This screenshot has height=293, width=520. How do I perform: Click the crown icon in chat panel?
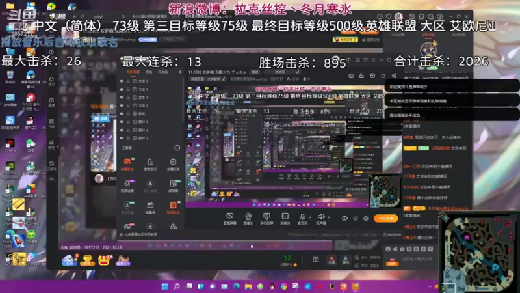[402, 249]
